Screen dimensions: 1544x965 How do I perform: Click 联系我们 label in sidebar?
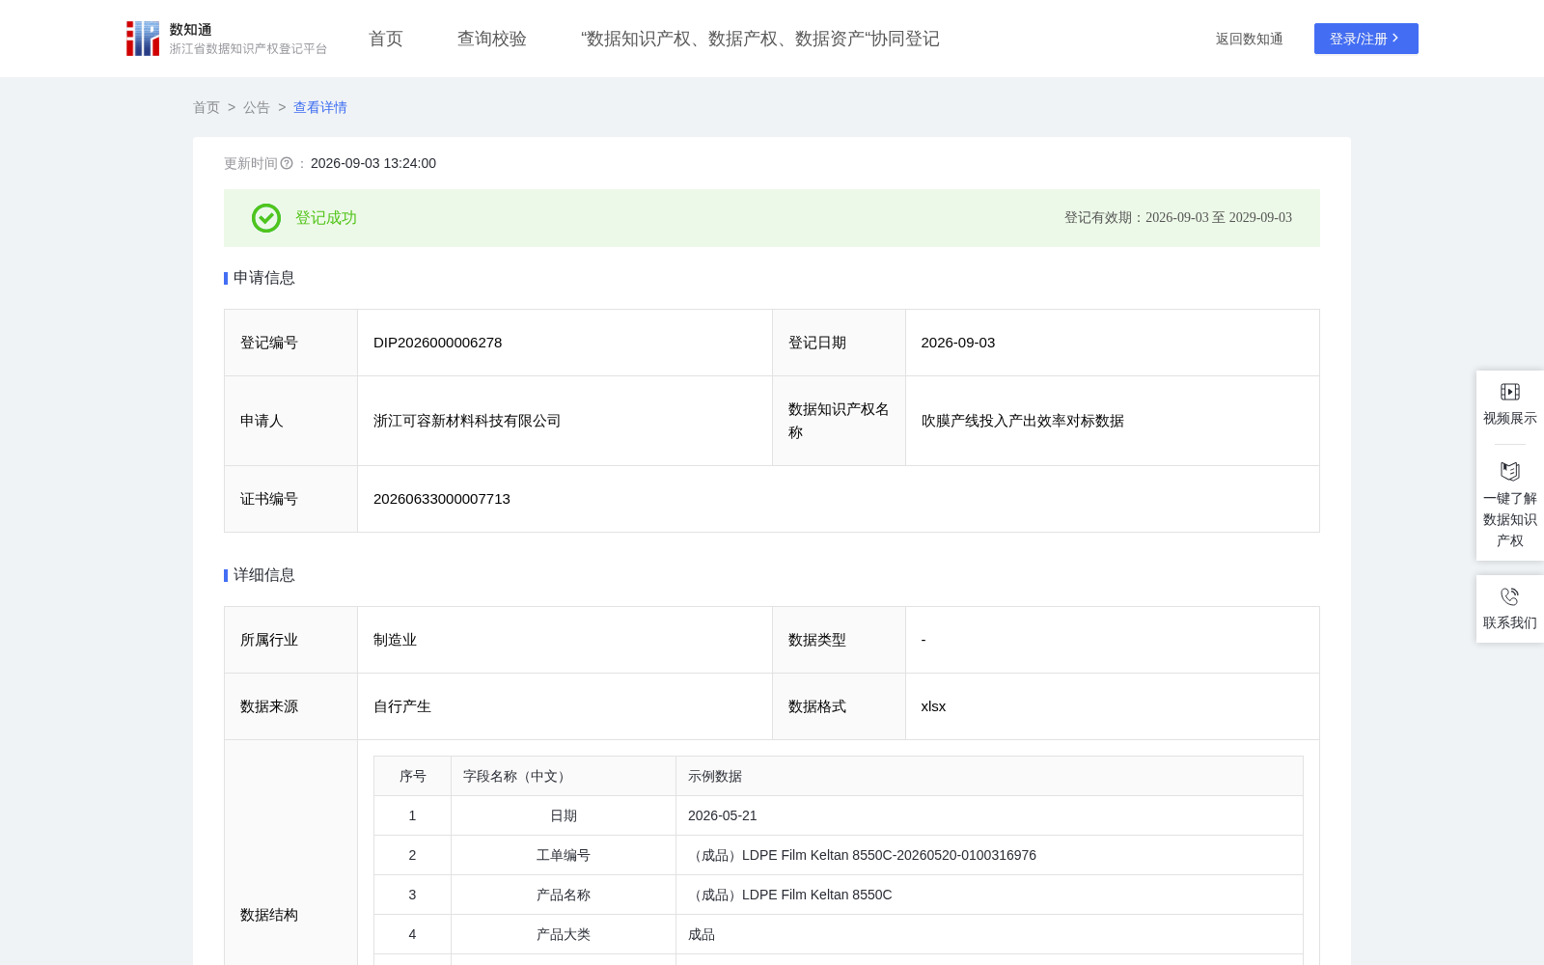pyautogui.click(x=1510, y=622)
